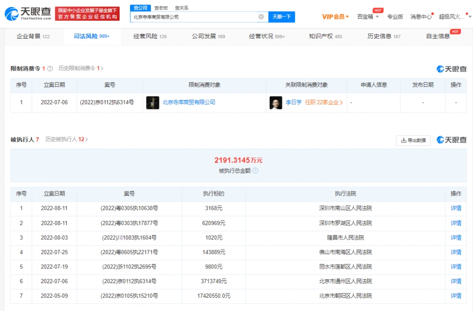Expand the VIP会员 dropdown

335,17
